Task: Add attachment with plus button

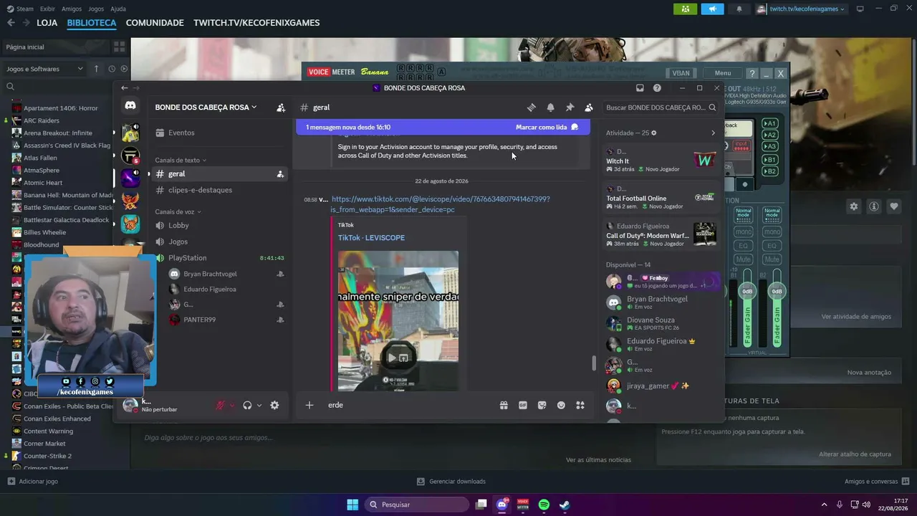Action: (309, 405)
